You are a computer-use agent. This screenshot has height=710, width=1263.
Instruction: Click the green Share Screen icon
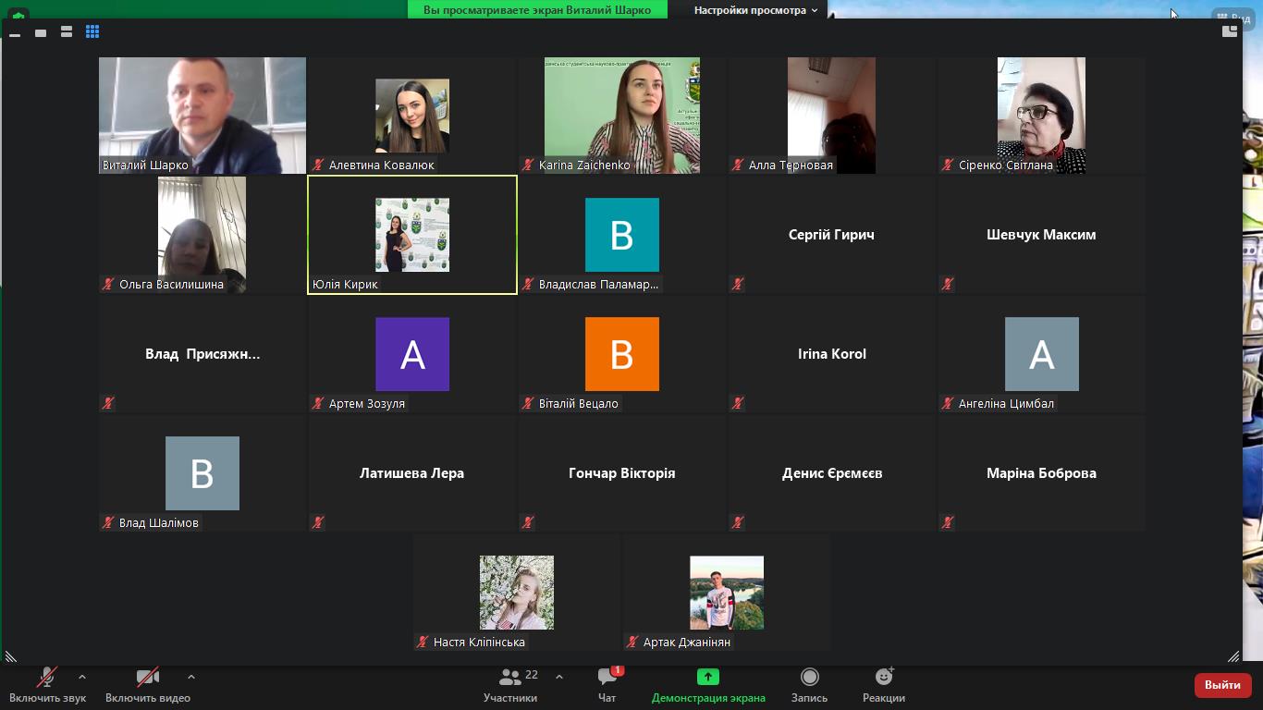708,678
